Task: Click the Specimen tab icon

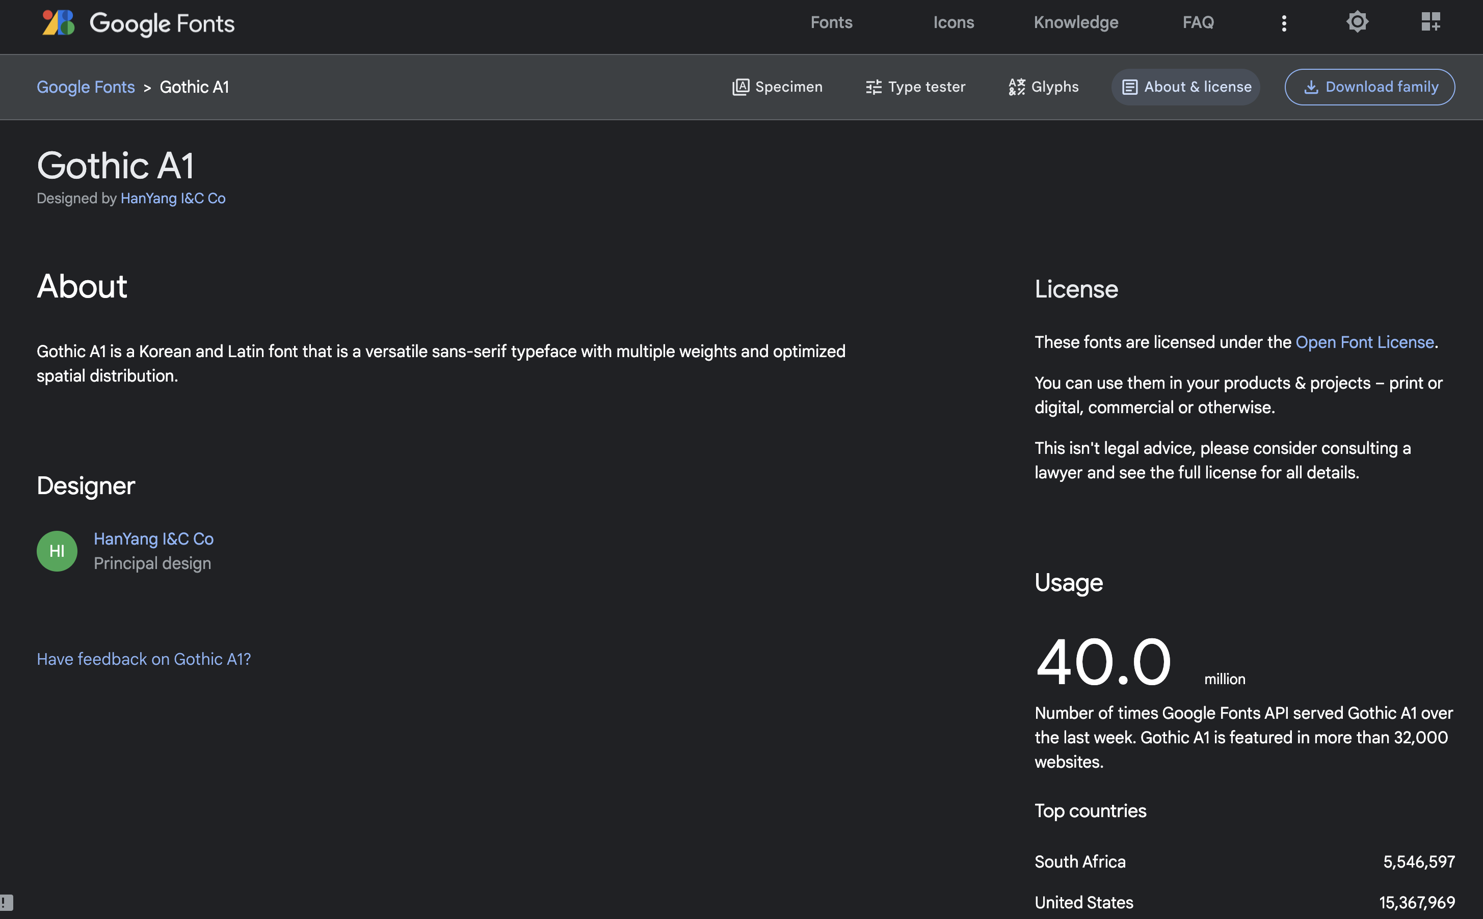Action: (x=740, y=87)
